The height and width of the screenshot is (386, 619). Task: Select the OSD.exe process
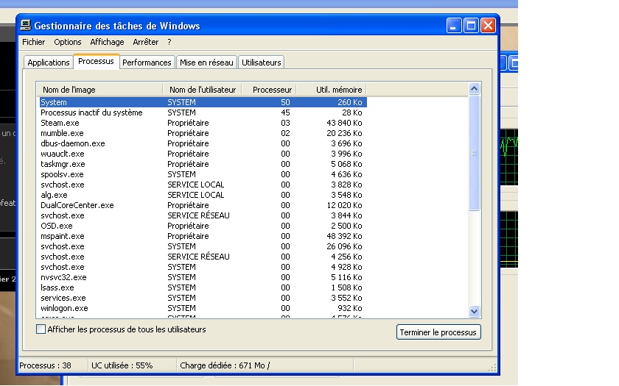[203, 226]
